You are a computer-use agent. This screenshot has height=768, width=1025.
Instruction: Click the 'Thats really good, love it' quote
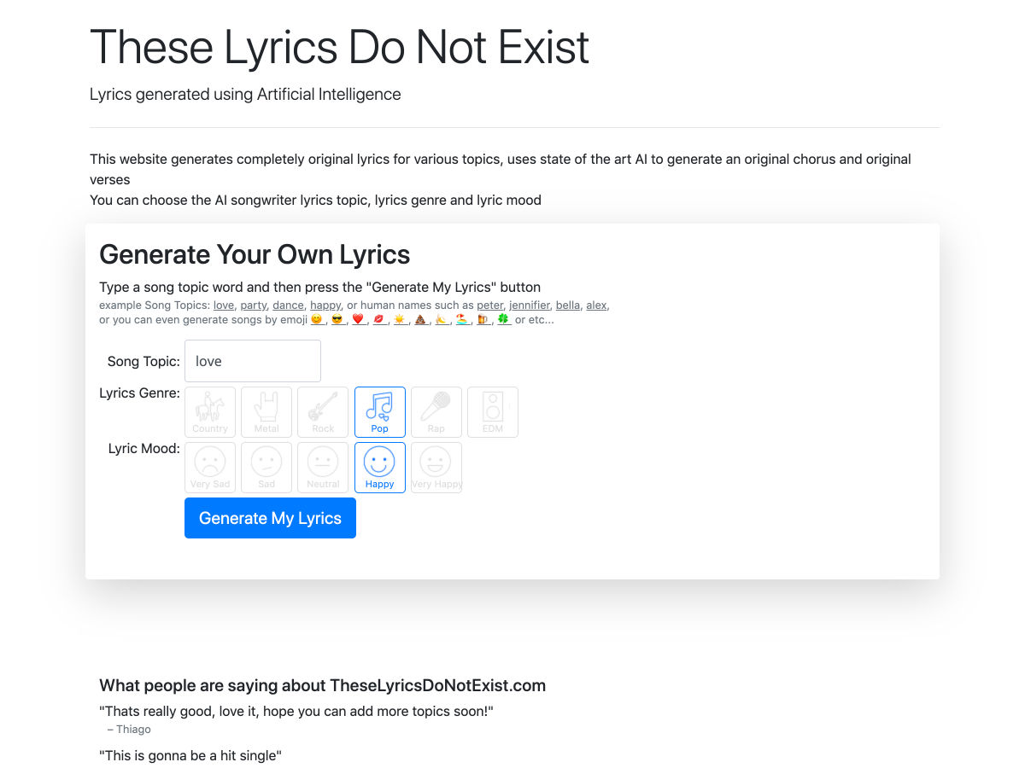click(296, 711)
